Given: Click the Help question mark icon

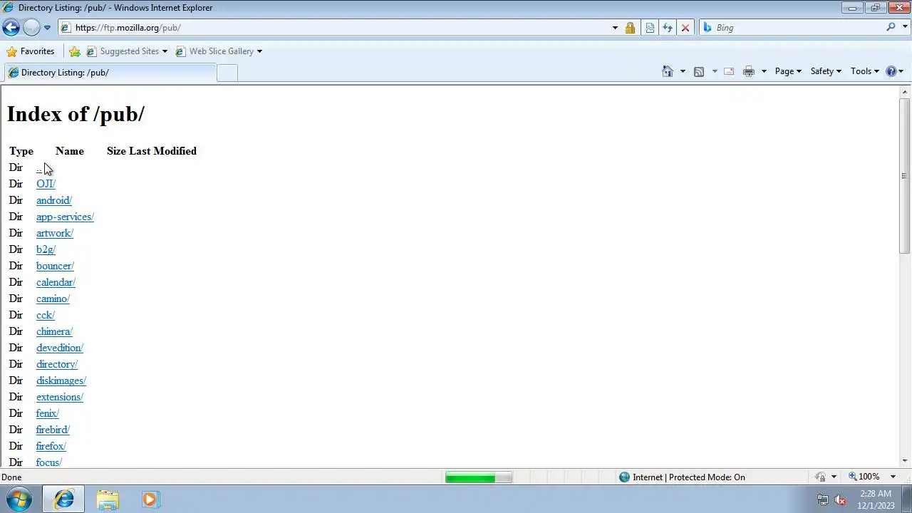Looking at the screenshot, I should pyautogui.click(x=891, y=71).
